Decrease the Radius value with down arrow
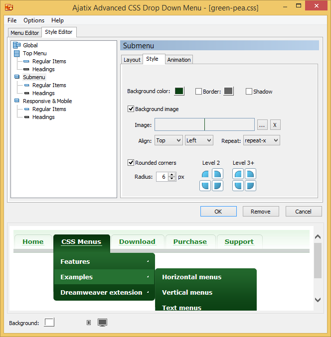 point(172,179)
